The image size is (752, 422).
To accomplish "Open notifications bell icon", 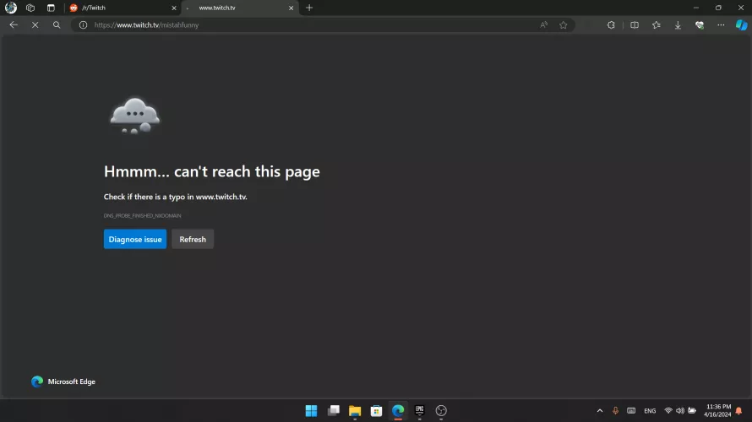I will pyautogui.click(x=739, y=410).
